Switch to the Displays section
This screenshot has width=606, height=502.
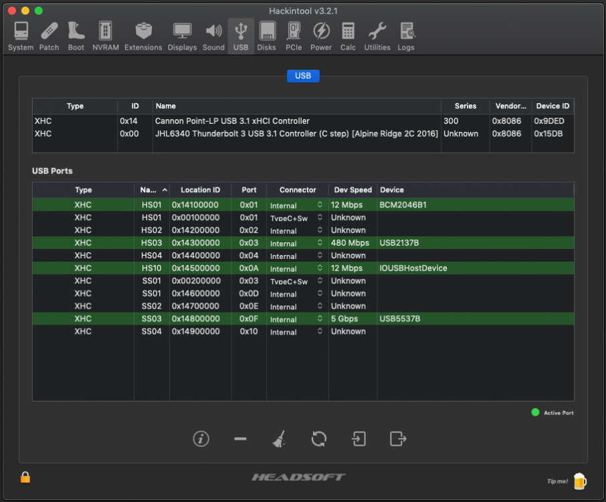[182, 36]
